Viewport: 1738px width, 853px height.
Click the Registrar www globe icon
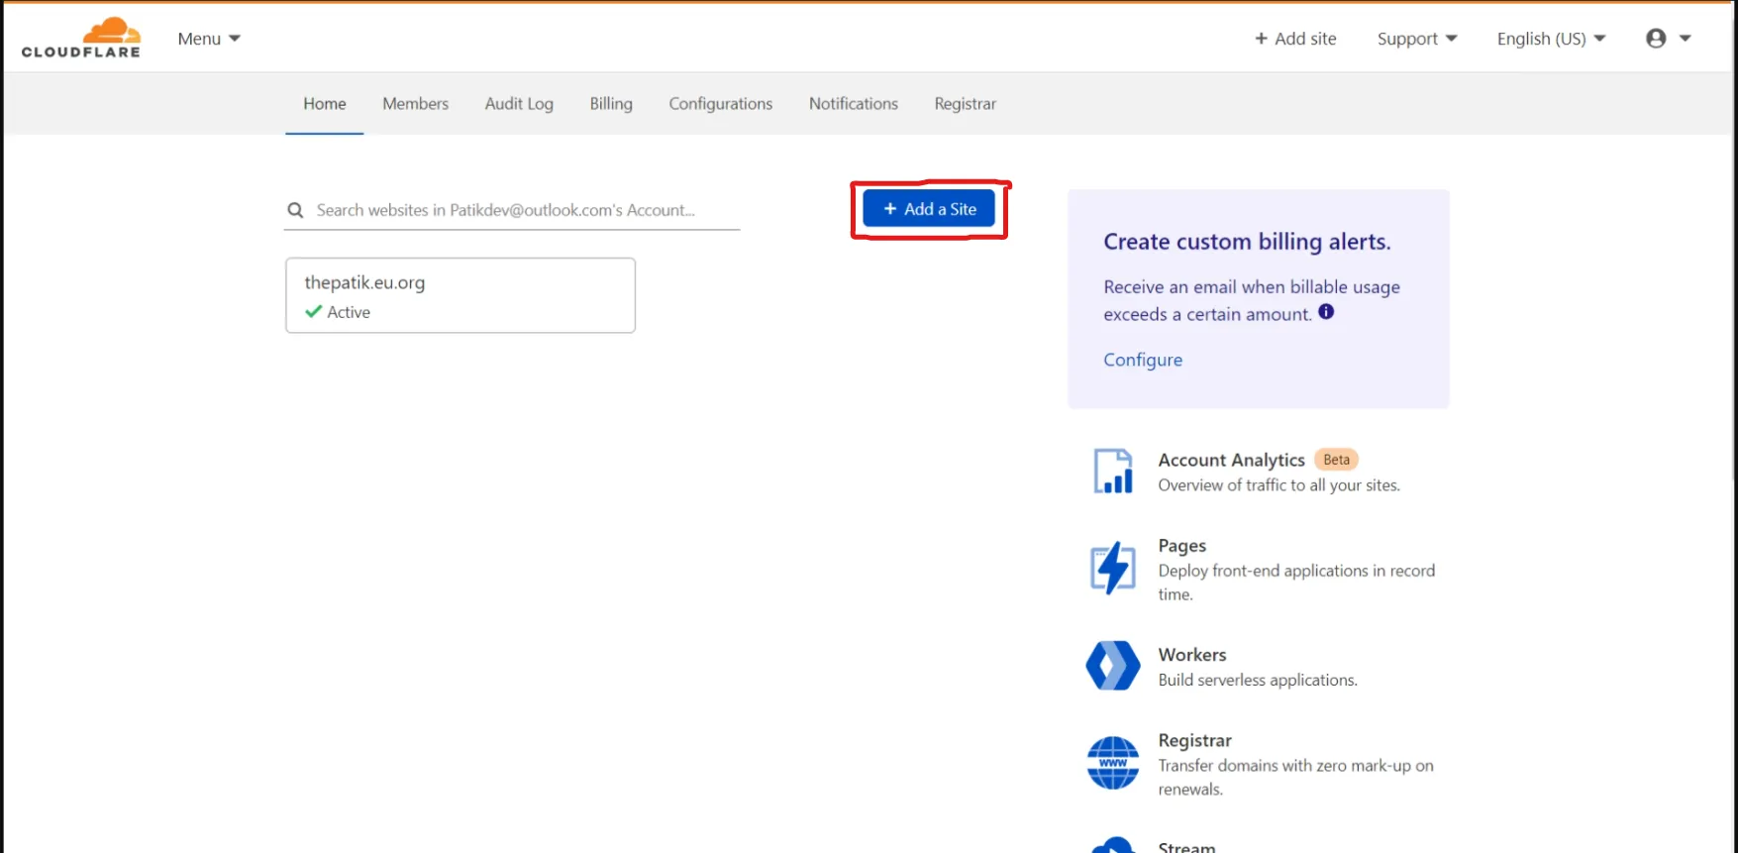[1113, 763]
